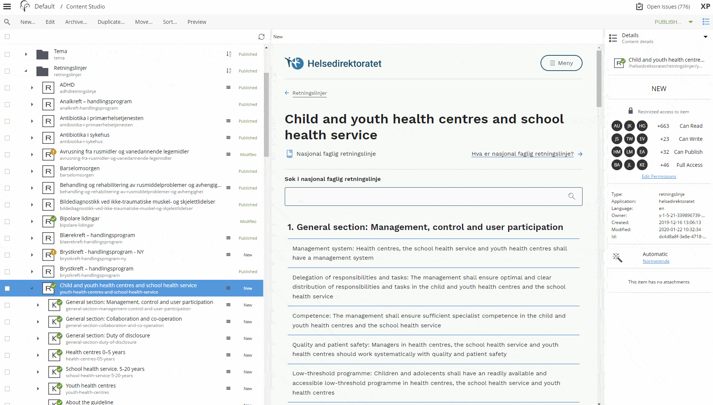Click Duplicate... in the toolbar

pos(111,22)
